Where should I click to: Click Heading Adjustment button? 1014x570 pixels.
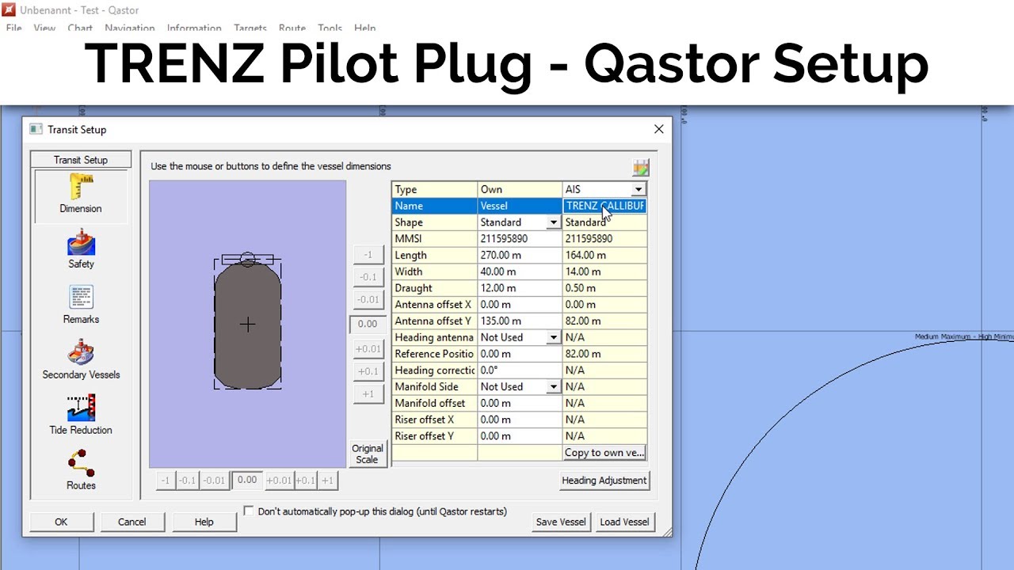pyautogui.click(x=604, y=481)
